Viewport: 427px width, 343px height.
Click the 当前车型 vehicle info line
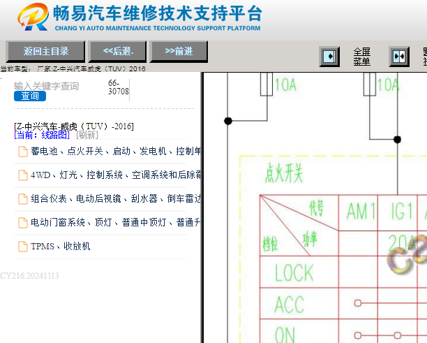[x=73, y=68]
